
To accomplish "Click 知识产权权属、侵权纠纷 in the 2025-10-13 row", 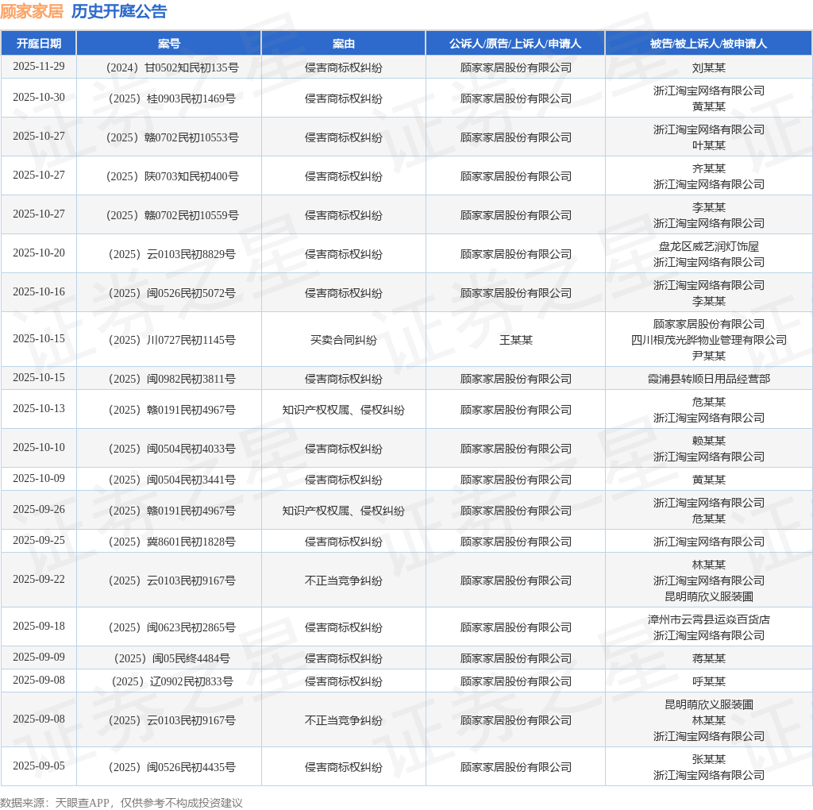I will click(343, 410).
